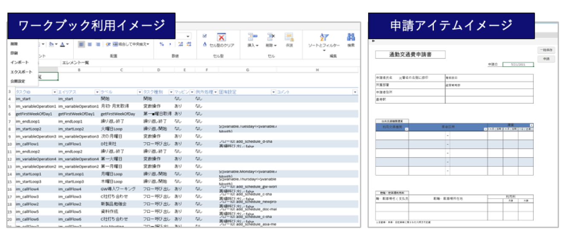Select the im_start cell in the タスクID column
Image resolution: width=570 pixels, height=244 pixels.
[36, 99]
